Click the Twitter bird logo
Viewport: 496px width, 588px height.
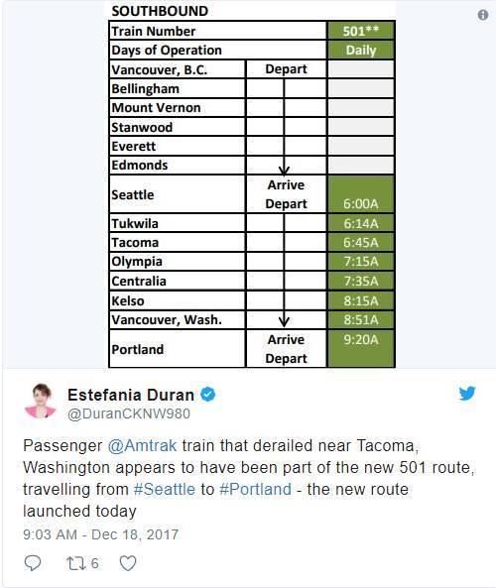(467, 394)
